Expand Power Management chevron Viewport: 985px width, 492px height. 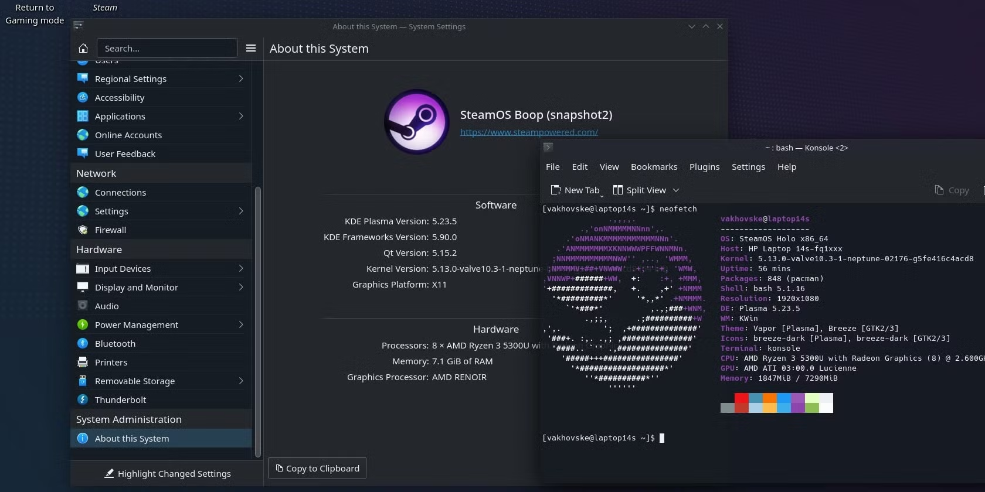coord(241,324)
